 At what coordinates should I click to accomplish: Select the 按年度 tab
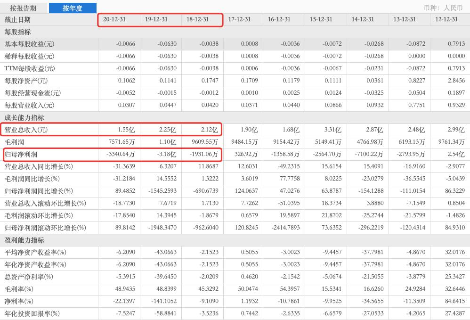73,8
